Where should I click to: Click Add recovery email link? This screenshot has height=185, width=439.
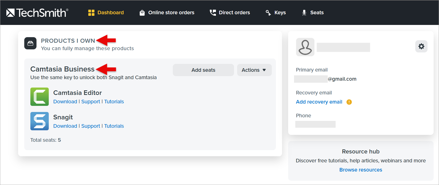tap(319, 102)
